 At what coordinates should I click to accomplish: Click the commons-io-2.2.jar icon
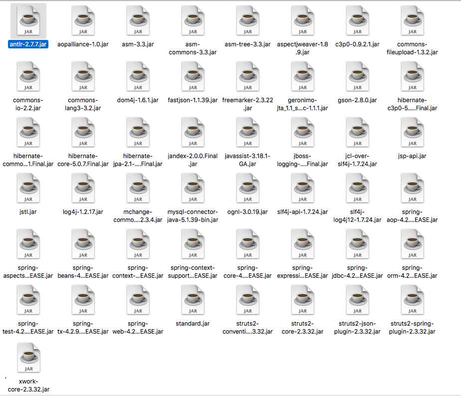click(28, 77)
